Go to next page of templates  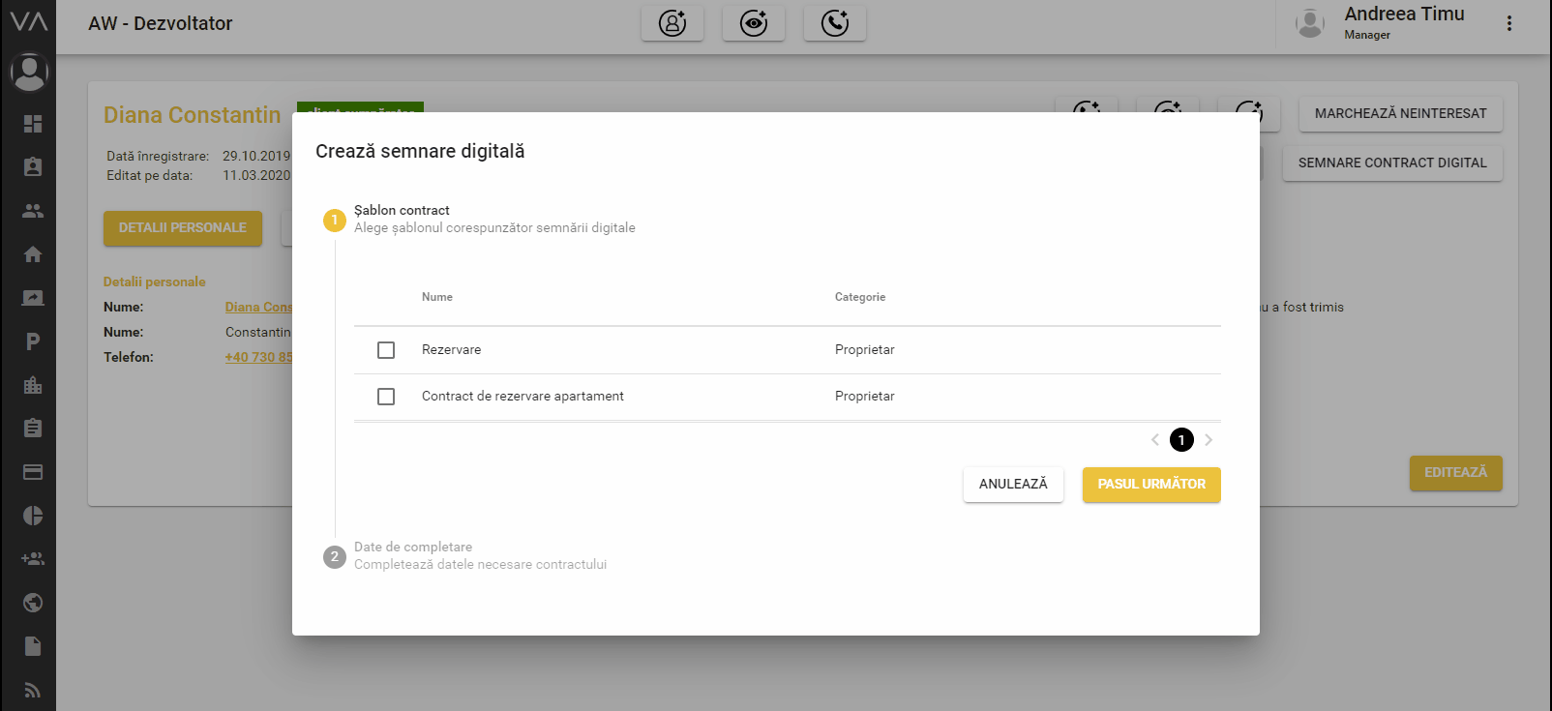[1209, 440]
